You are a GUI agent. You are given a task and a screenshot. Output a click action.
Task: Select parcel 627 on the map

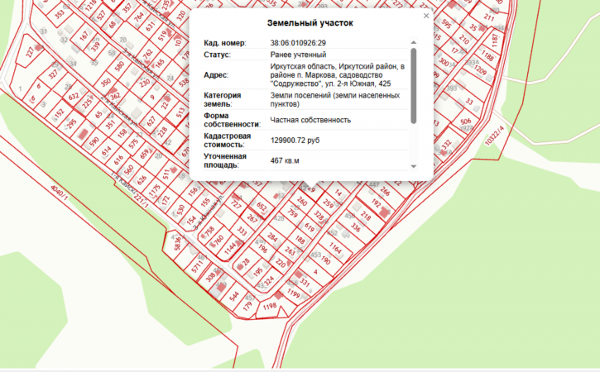point(151,122)
